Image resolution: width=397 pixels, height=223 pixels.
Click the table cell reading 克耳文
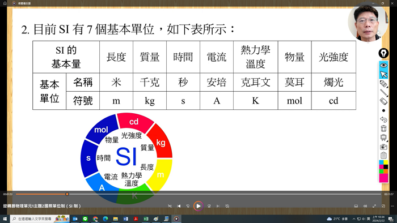point(255,82)
